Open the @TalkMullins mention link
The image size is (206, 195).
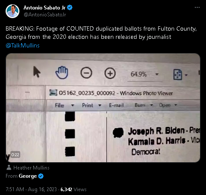pos(22,45)
